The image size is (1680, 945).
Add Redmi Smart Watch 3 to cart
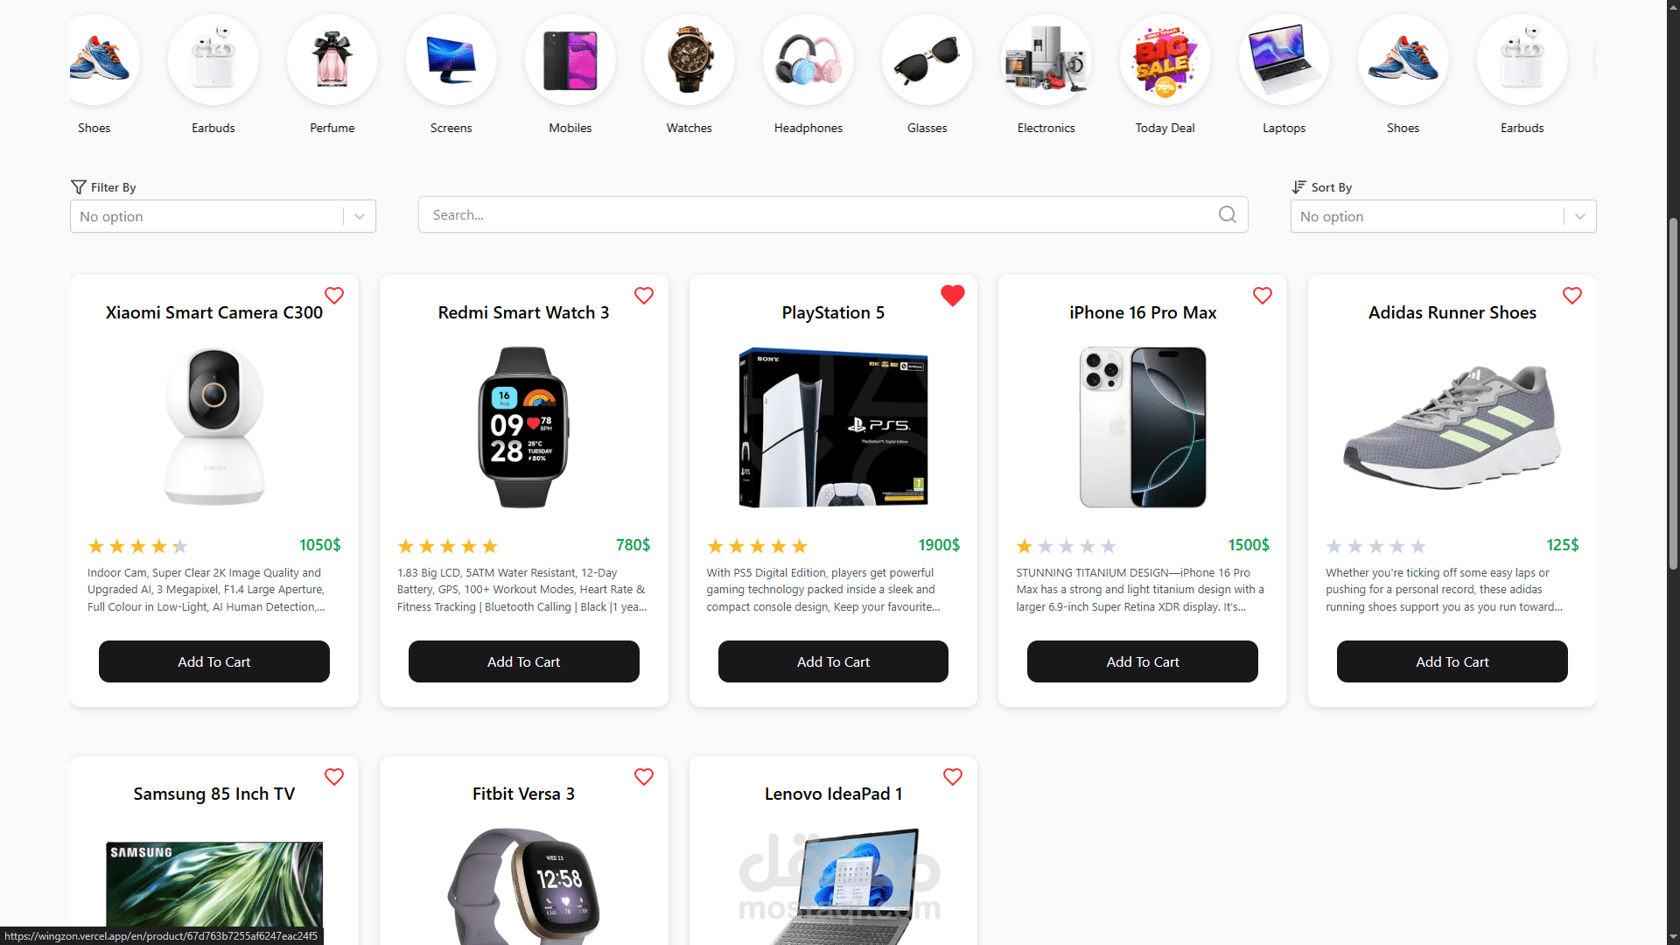point(523,661)
